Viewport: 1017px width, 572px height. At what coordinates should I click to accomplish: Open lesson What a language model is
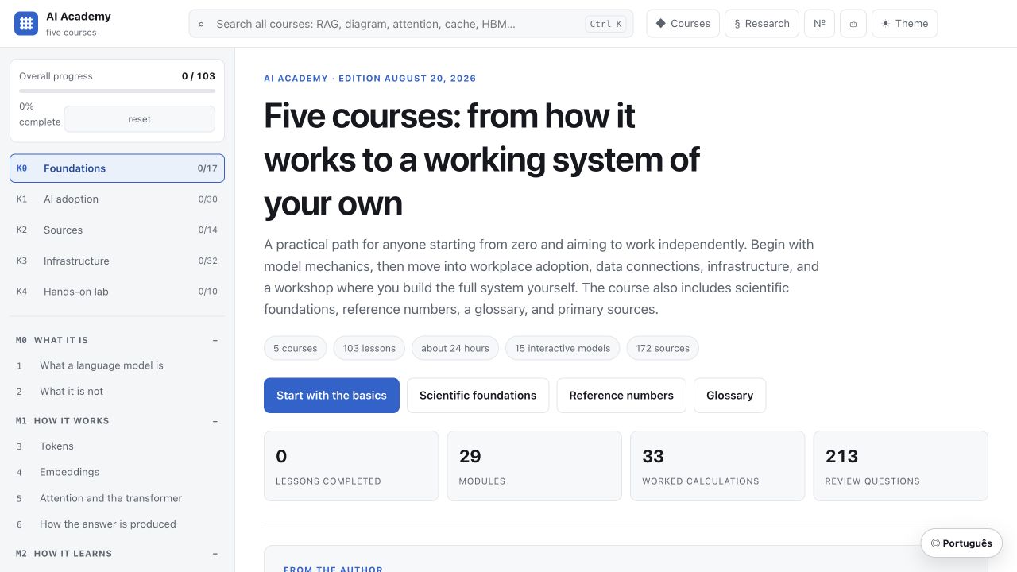pos(117,365)
